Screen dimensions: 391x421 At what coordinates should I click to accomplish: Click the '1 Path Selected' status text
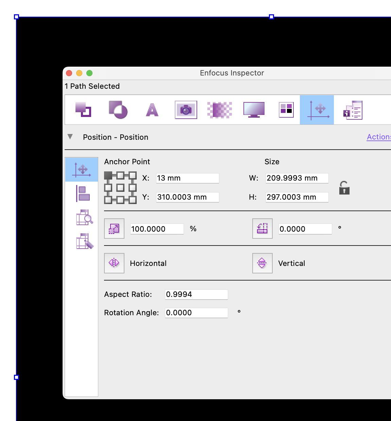(92, 86)
